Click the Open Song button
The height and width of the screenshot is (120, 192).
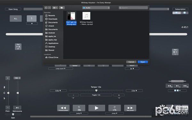[13, 9]
